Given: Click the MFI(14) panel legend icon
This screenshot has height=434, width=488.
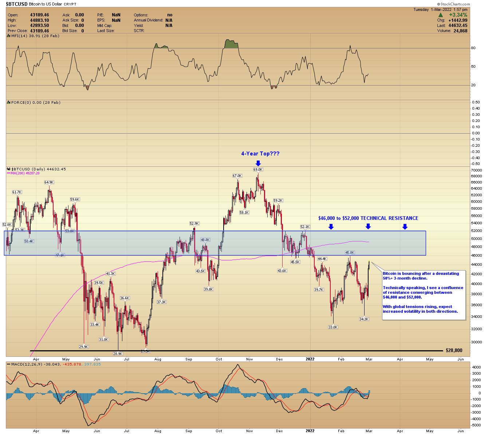Looking at the screenshot, I should click(x=9, y=36).
